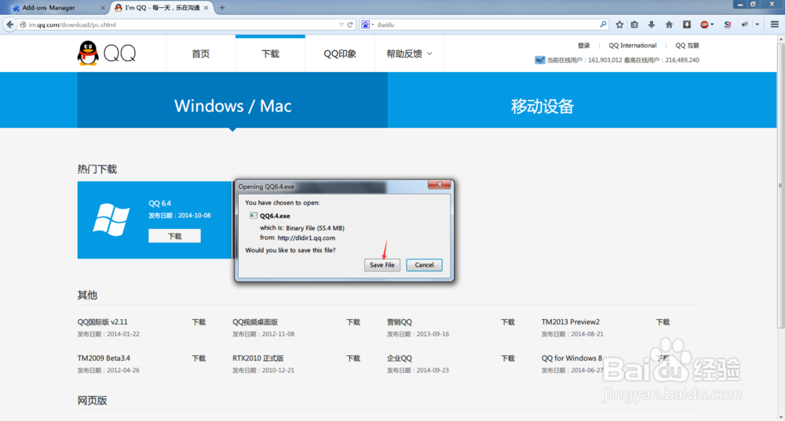This screenshot has height=421, width=785.
Task: Expand the 帮助反馈 menu
Action: pos(409,53)
